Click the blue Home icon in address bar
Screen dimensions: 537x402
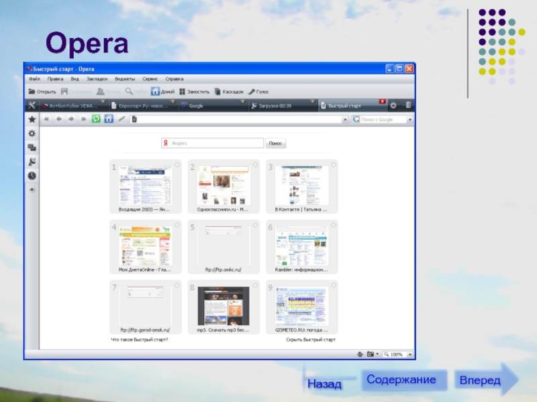(x=109, y=119)
